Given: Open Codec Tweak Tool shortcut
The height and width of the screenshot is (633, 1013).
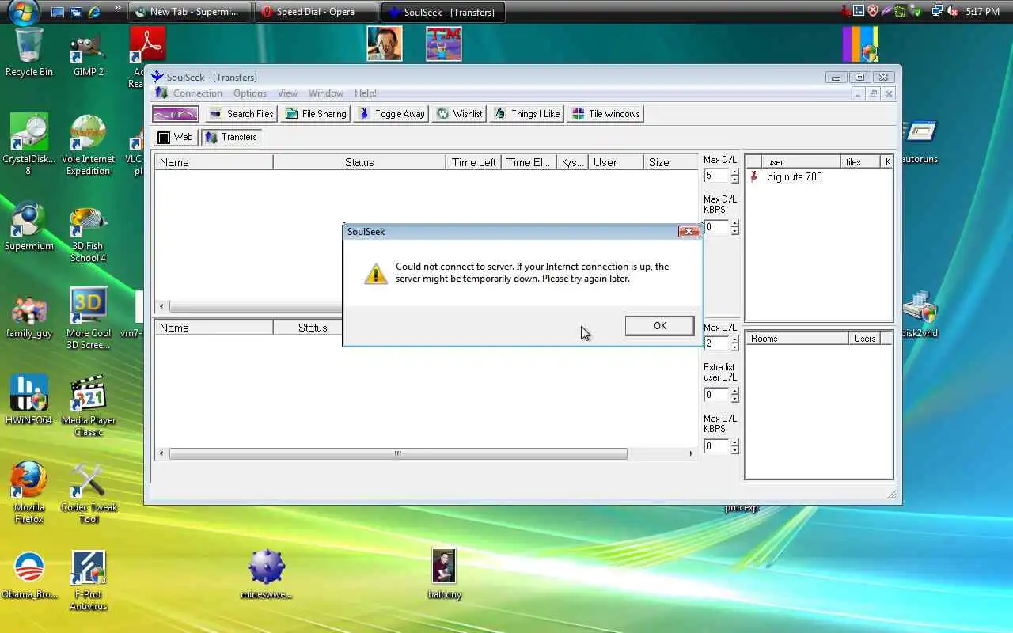Looking at the screenshot, I should (89, 492).
